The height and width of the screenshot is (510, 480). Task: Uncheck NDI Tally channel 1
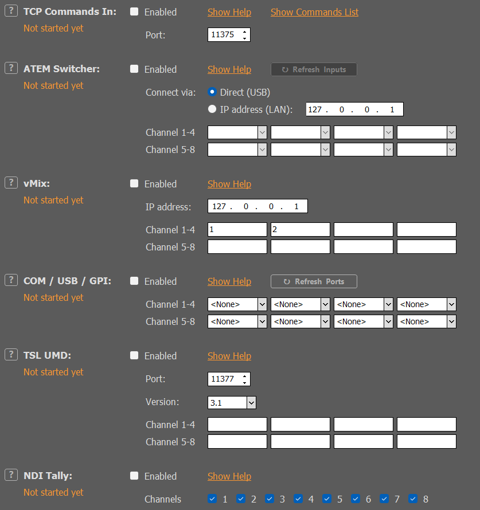tap(212, 499)
